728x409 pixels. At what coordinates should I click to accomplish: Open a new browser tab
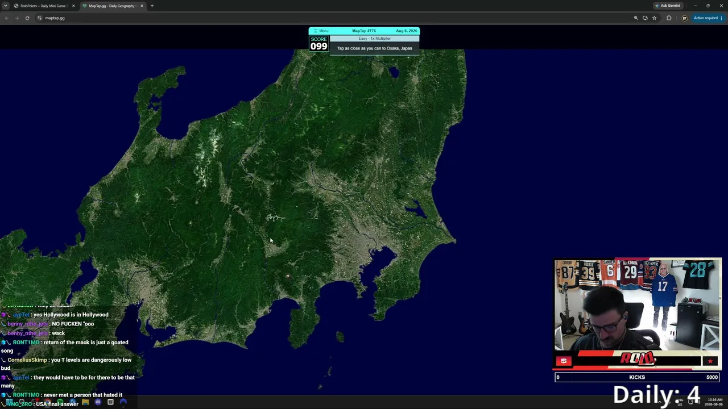[x=152, y=6]
